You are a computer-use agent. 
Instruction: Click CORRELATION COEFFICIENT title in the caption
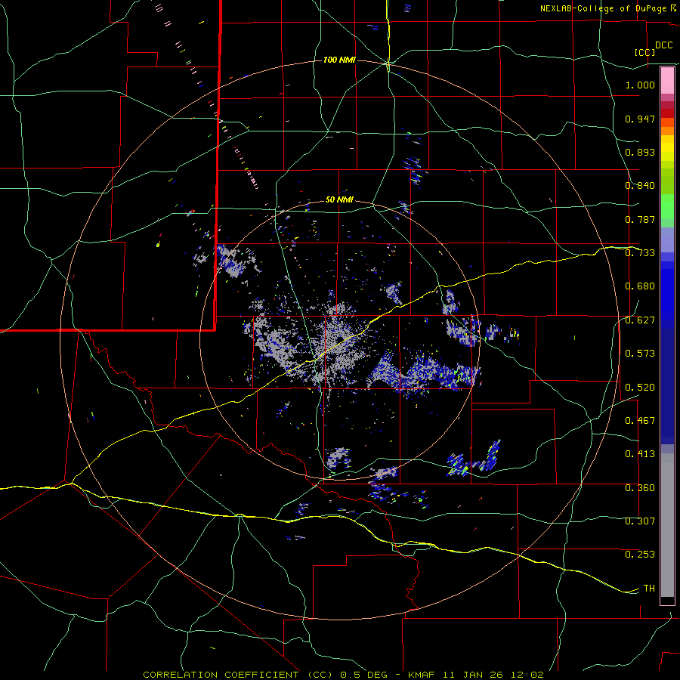(x=221, y=675)
